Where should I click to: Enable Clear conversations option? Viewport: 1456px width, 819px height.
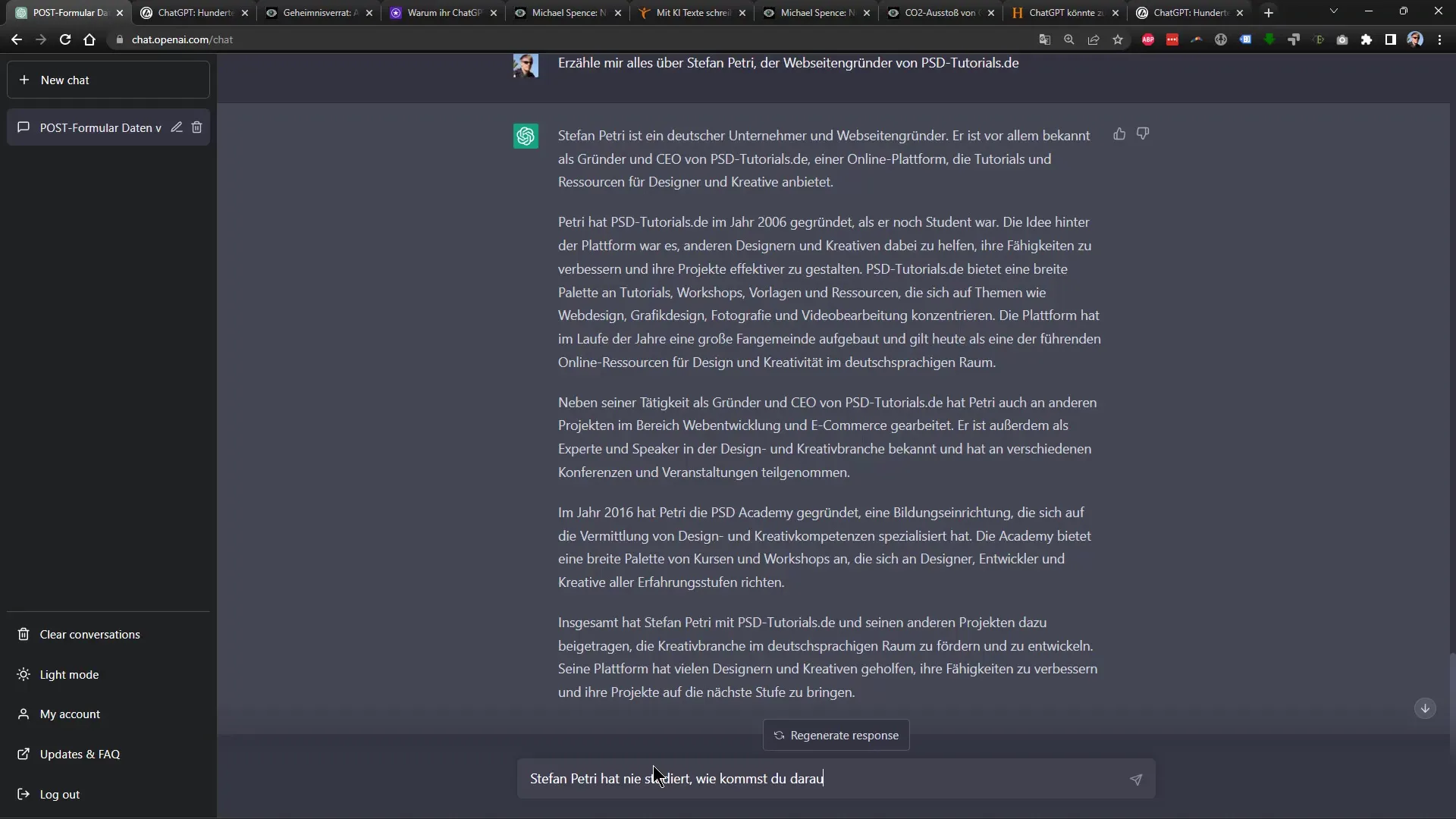(89, 634)
